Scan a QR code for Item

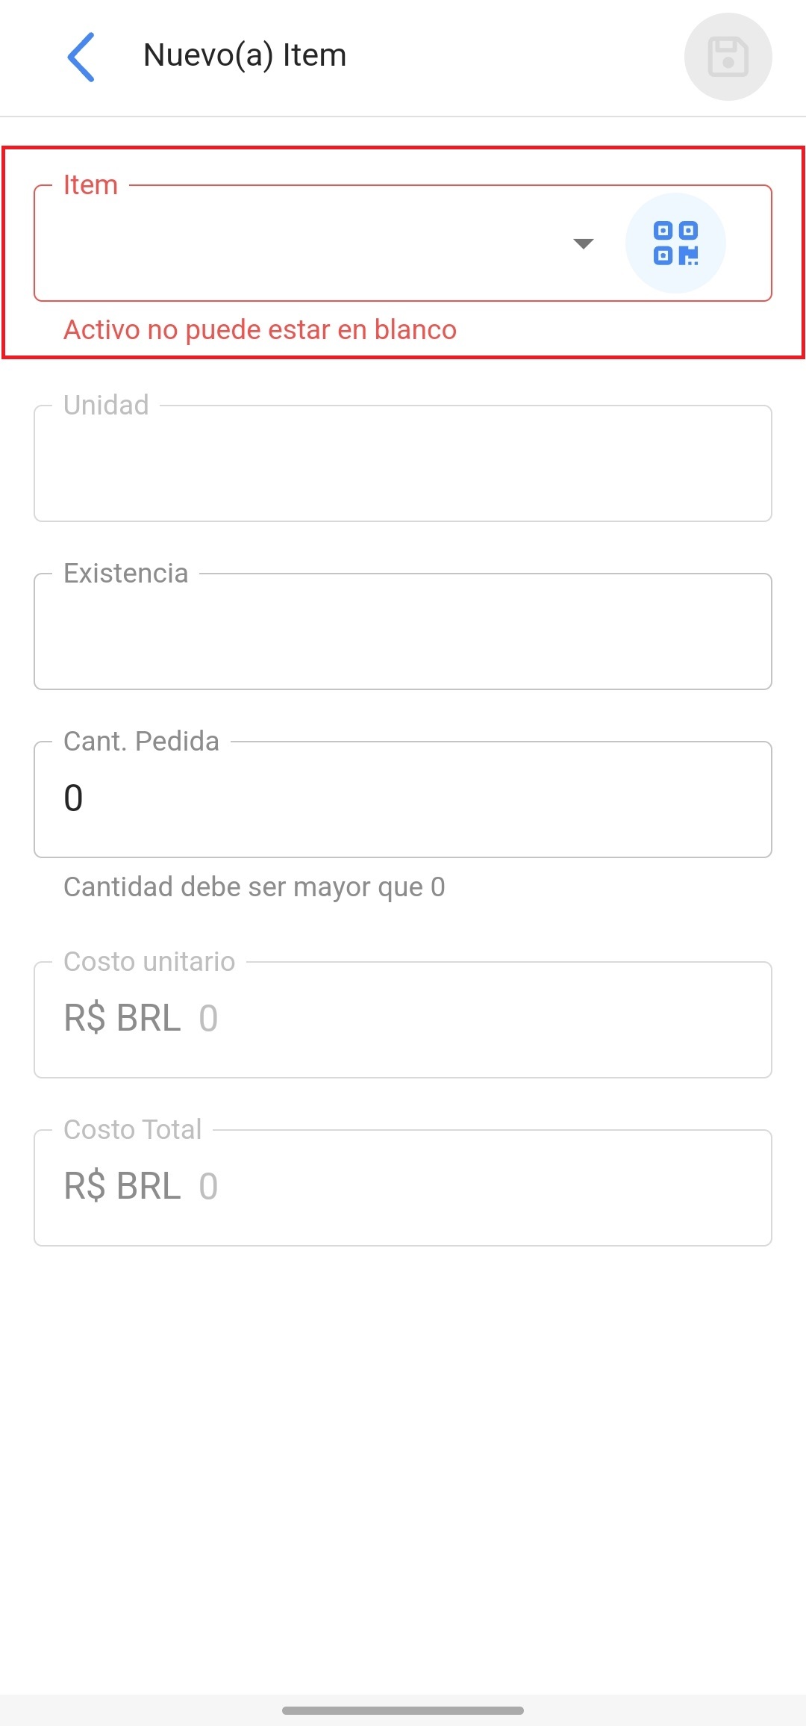coord(675,243)
